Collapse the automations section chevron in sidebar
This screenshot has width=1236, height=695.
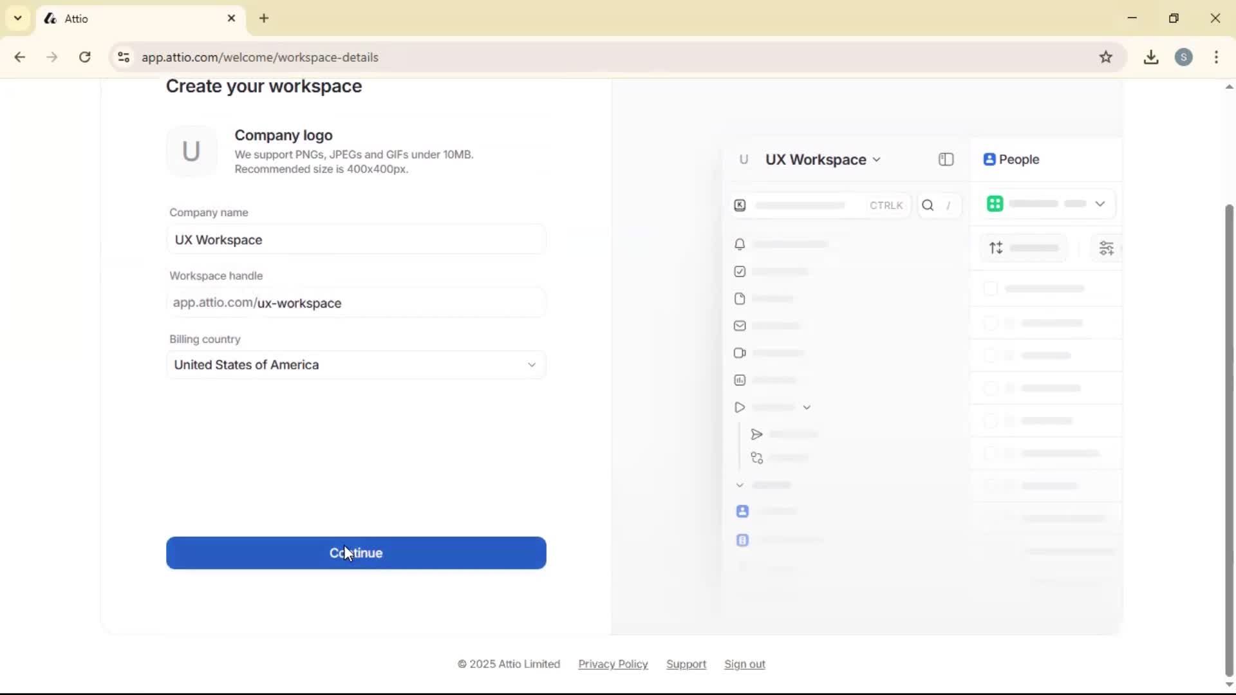[808, 407]
